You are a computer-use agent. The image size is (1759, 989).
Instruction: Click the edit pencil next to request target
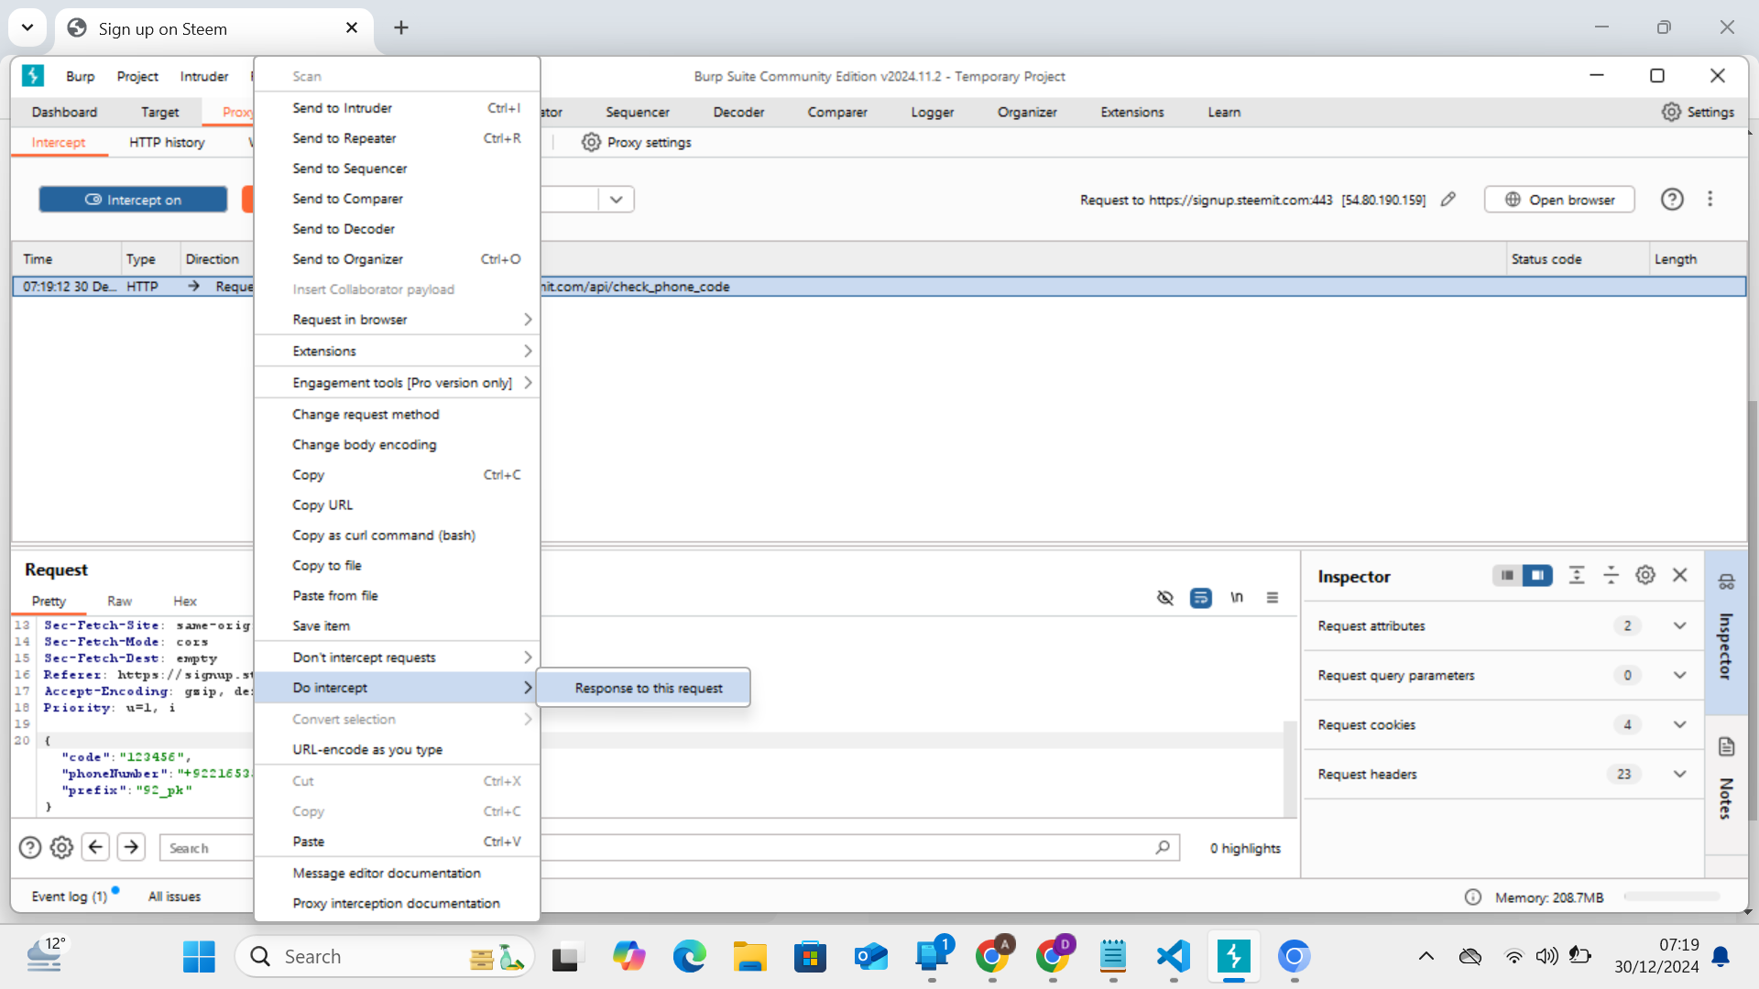tap(1448, 199)
